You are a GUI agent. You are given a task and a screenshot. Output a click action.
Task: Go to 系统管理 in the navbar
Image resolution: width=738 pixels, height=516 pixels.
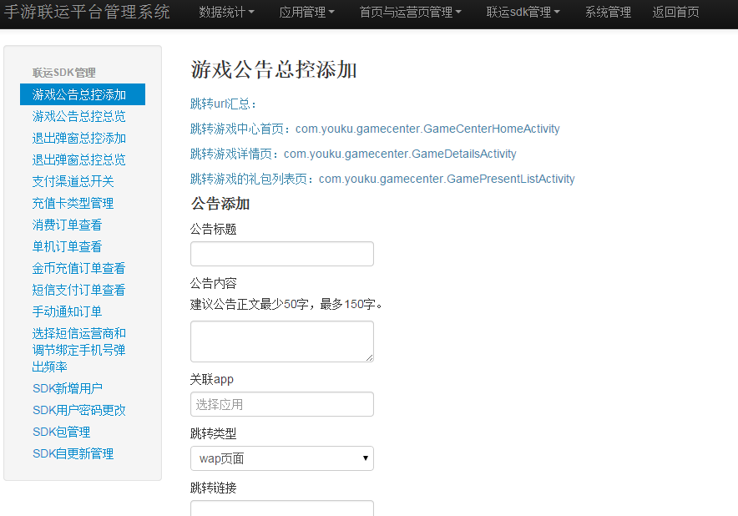tap(608, 12)
